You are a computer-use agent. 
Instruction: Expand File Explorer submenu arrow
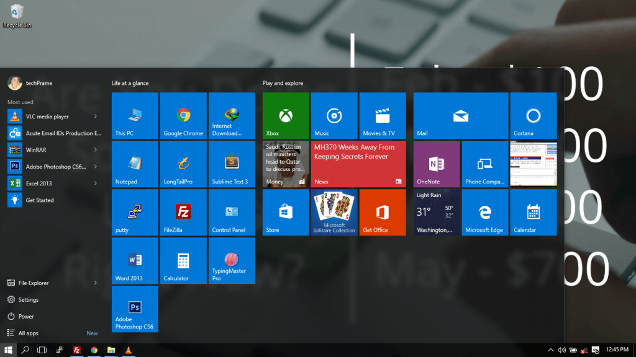coord(95,283)
